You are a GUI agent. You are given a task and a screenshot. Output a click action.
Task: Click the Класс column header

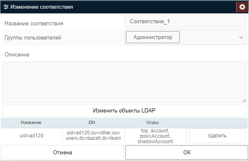pos(152,122)
